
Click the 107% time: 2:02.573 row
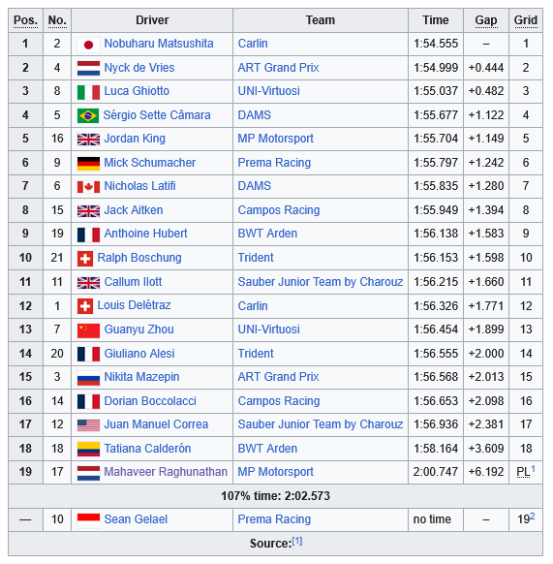point(275,496)
